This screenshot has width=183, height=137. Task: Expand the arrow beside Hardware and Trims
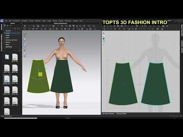(5, 40)
